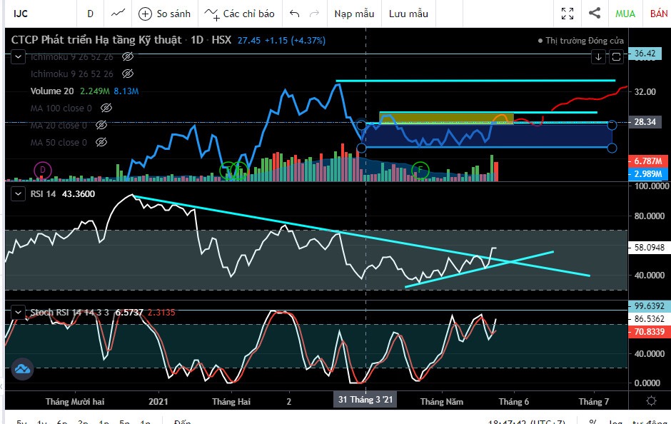Viewport: 671px width, 424px height.
Task: Open the chart style line icon
Action: (x=118, y=14)
